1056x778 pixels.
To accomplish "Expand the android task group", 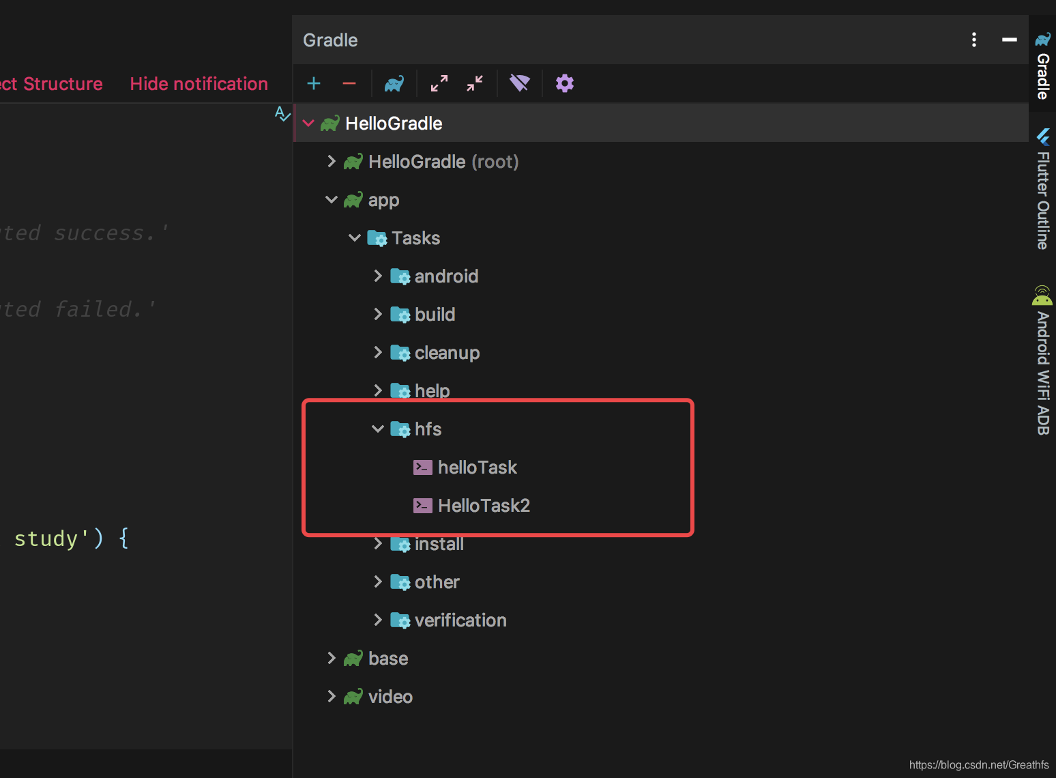I will [378, 276].
